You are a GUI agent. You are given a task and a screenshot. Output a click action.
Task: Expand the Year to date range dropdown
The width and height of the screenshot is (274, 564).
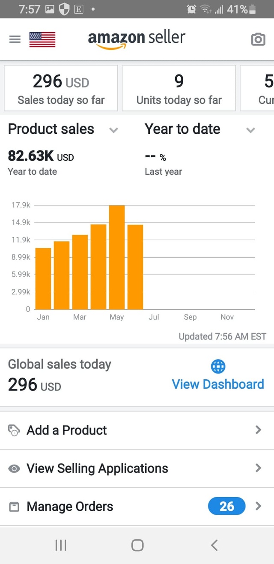tap(250, 130)
